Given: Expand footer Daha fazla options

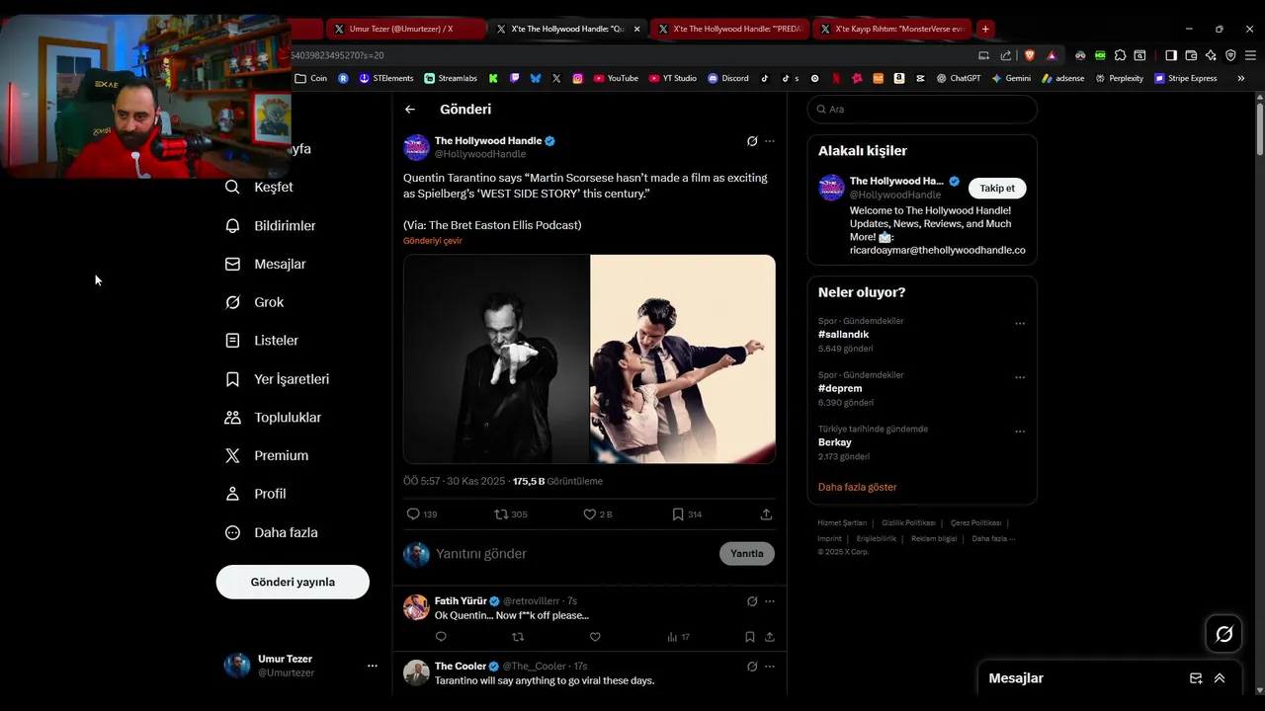Looking at the screenshot, I should tap(993, 538).
